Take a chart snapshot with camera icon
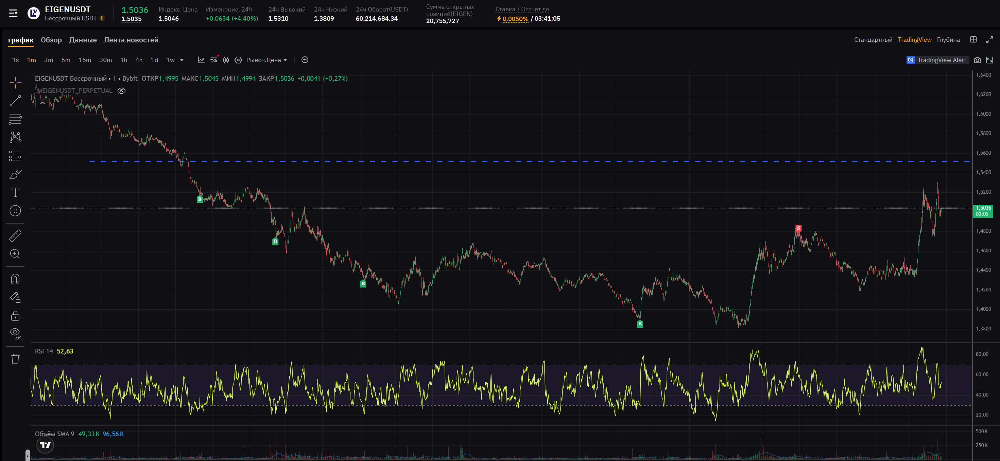The image size is (1000, 461). (x=977, y=60)
